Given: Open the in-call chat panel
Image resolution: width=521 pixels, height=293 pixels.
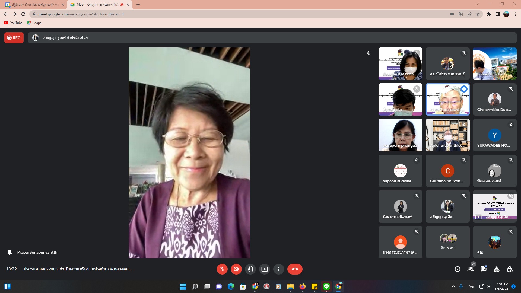Looking at the screenshot, I should [x=484, y=269].
